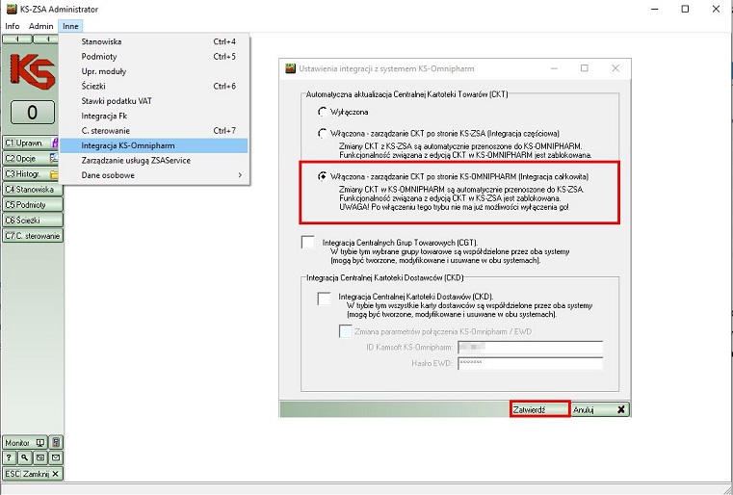
Task: Choose Zarządzanie usługą ZSAService entry
Action: pos(154,160)
